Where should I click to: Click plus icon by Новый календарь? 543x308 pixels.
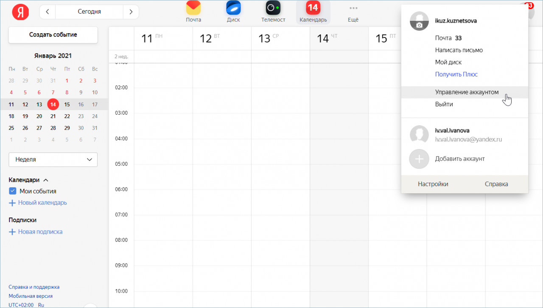tap(12, 203)
